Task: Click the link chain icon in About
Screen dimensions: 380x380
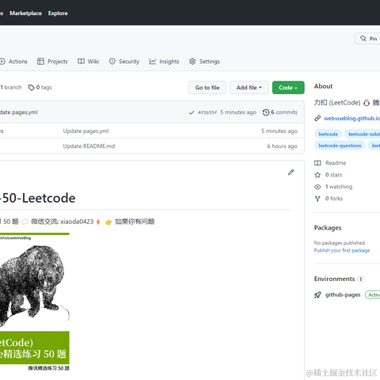Action: pyautogui.click(x=317, y=119)
